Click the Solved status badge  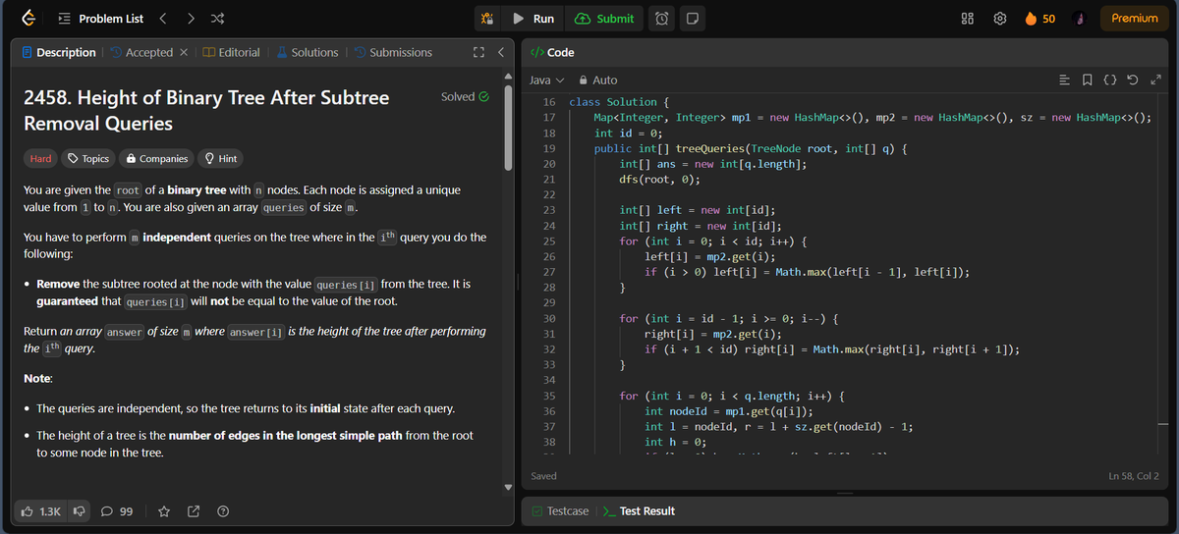(x=465, y=96)
